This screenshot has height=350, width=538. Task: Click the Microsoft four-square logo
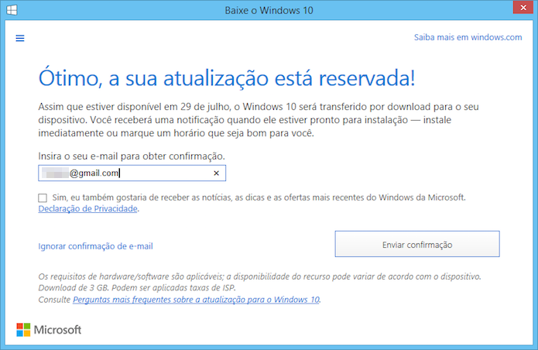tap(24, 330)
